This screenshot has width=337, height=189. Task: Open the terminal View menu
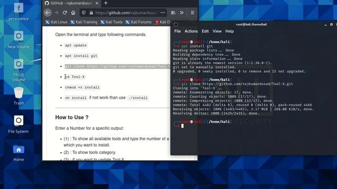pyautogui.click(x=217, y=31)
